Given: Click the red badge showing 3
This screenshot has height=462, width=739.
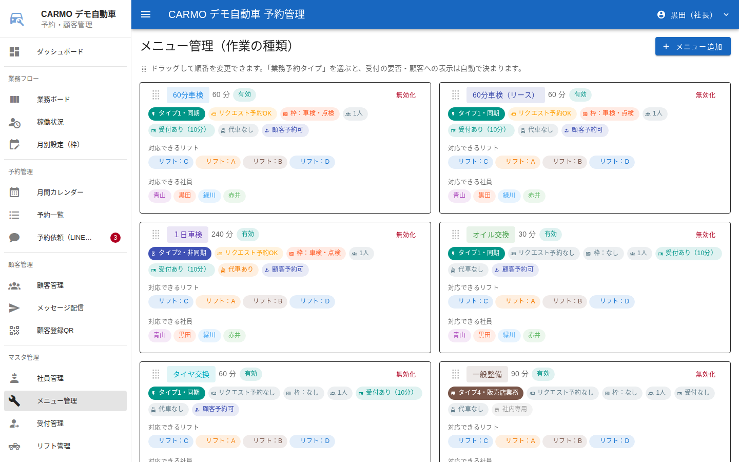Looking at the screenshot, I should (115, 238).
